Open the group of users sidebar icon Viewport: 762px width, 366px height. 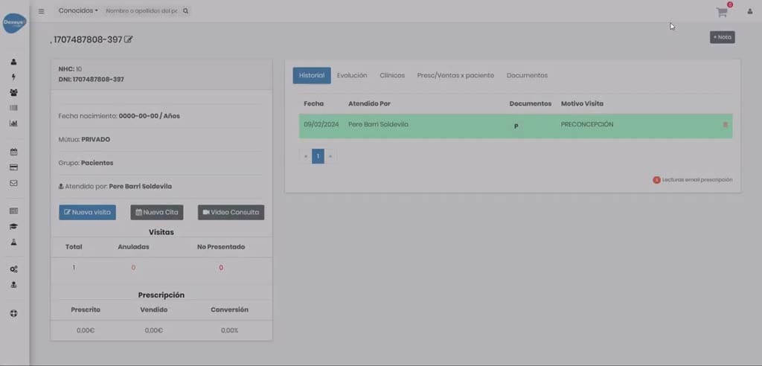pos(13,92)
